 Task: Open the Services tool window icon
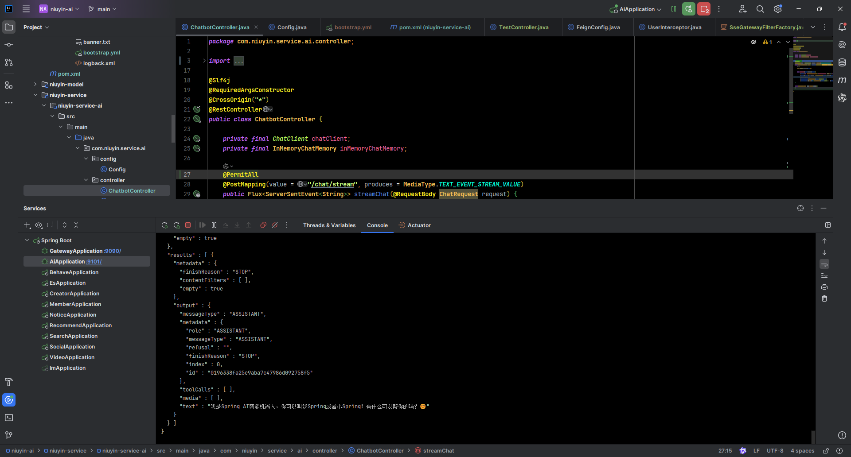pos(9,400)
